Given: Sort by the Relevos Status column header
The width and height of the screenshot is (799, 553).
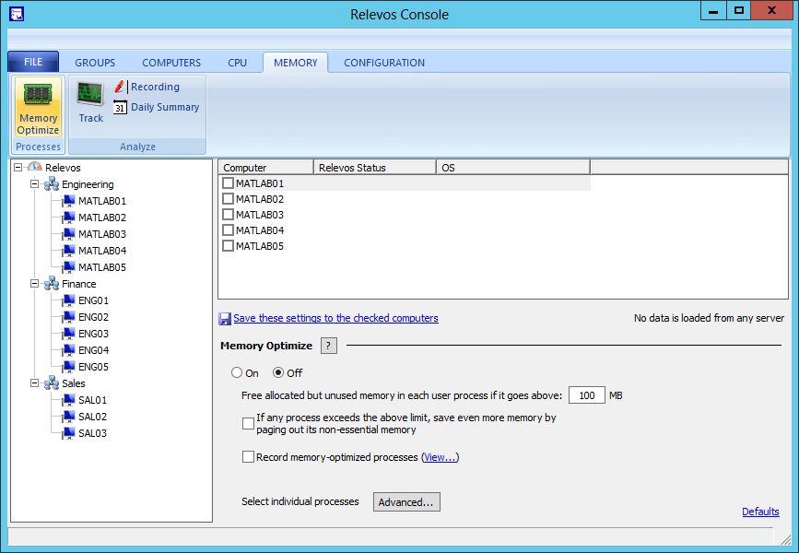Looking at the screenshot, I should (374, 167).
